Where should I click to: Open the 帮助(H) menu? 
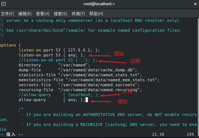click(96, 13)
